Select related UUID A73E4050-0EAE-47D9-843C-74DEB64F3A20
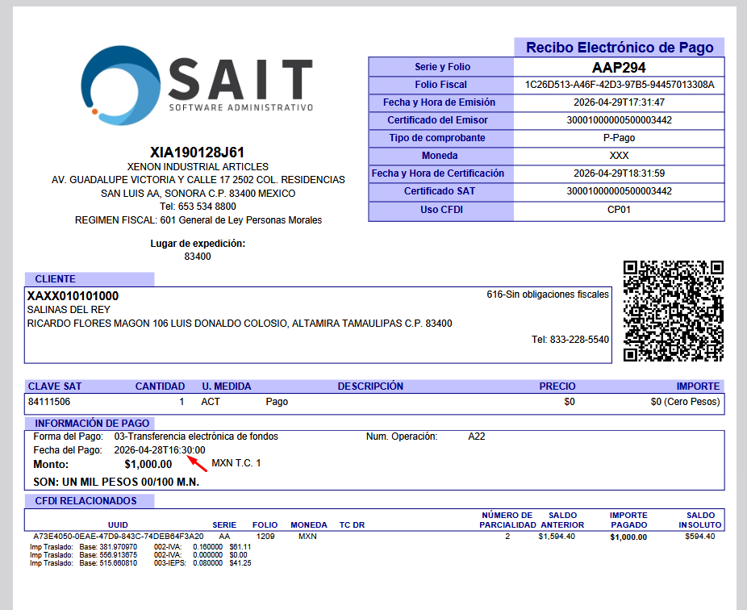 click(118, 537)
